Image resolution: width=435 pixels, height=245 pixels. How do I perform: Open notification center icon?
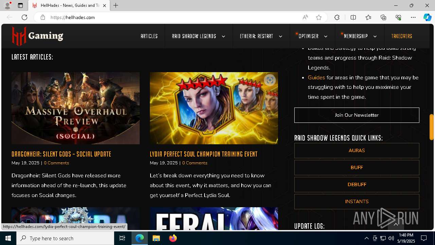(x=424, y=238)
